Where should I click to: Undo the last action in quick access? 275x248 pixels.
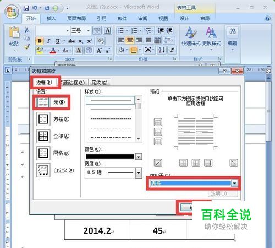[35, 8]
